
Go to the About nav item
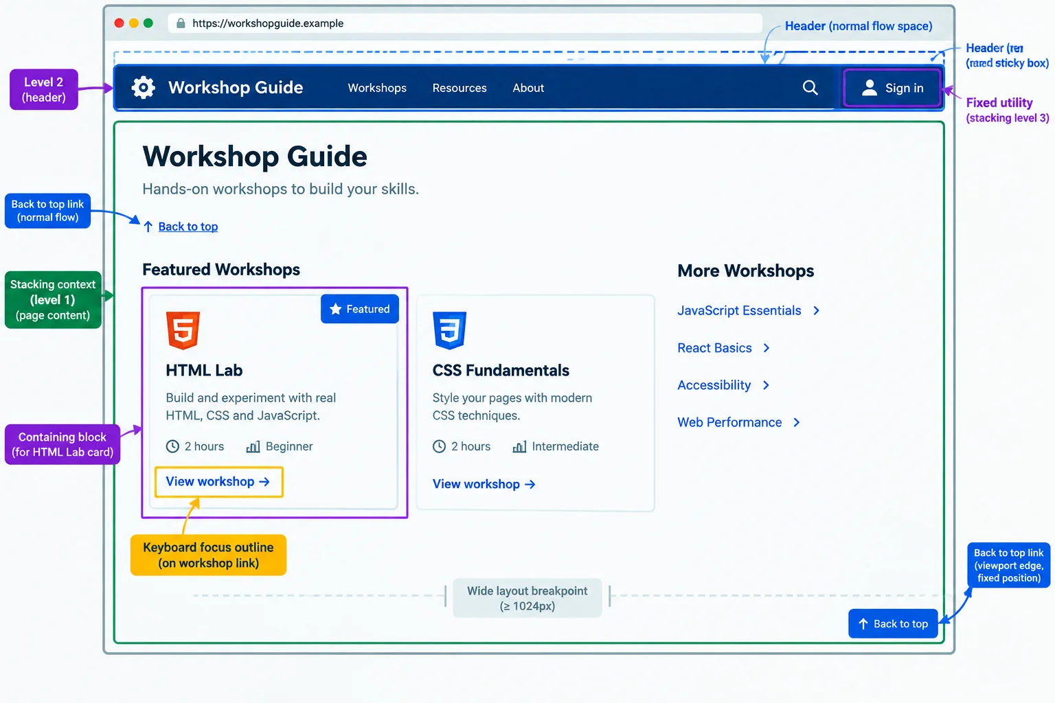[x=528, y=88]
